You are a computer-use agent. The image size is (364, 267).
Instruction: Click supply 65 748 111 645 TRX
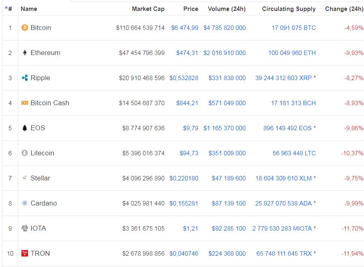point(284,254)
